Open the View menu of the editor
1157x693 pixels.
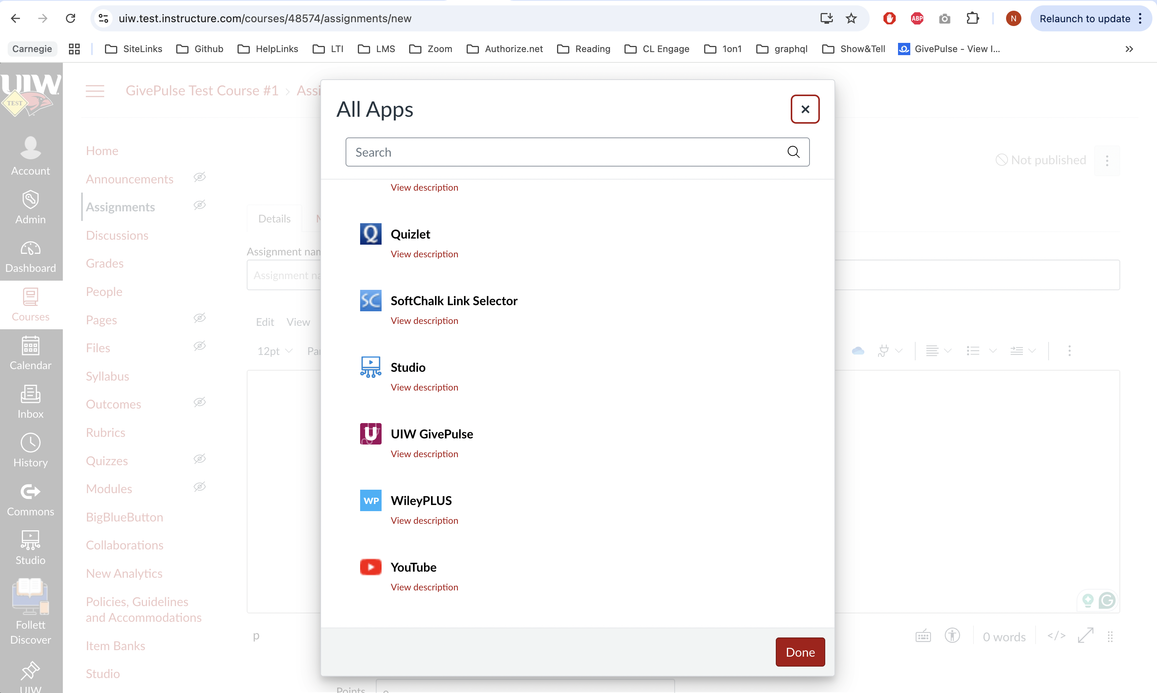click(x=298, y=322)
